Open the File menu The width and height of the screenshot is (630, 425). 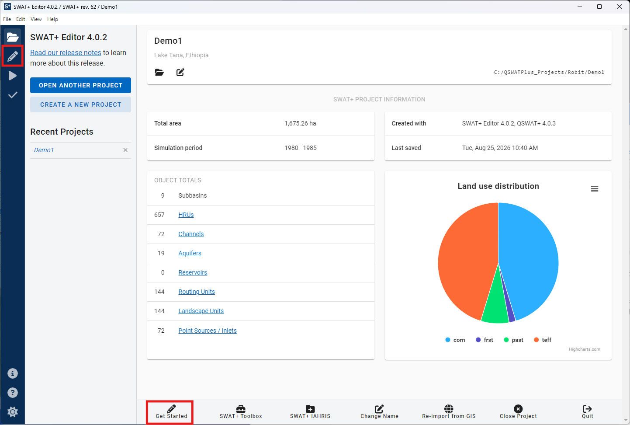7,19
